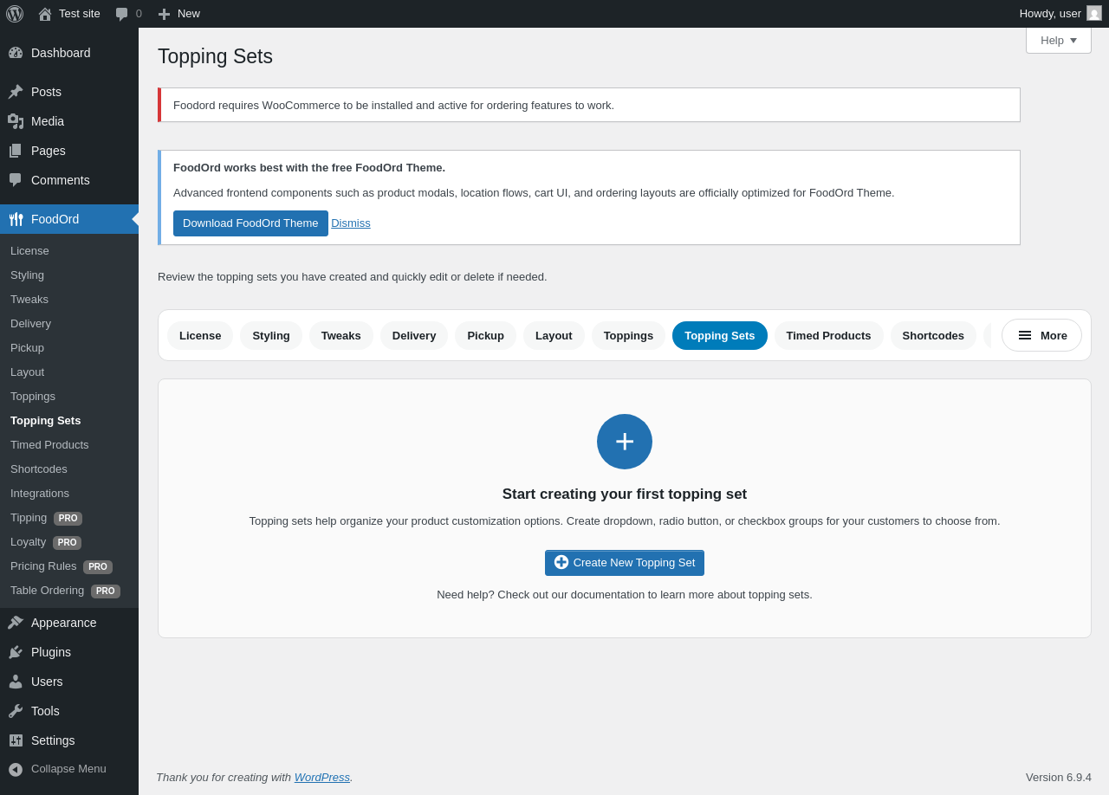Click Download FoodOrd Theme button
1109x795 pixels.
point(250,223)
